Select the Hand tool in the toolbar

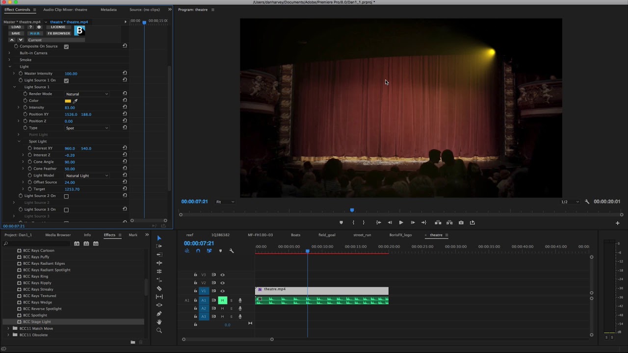[159, 322]
